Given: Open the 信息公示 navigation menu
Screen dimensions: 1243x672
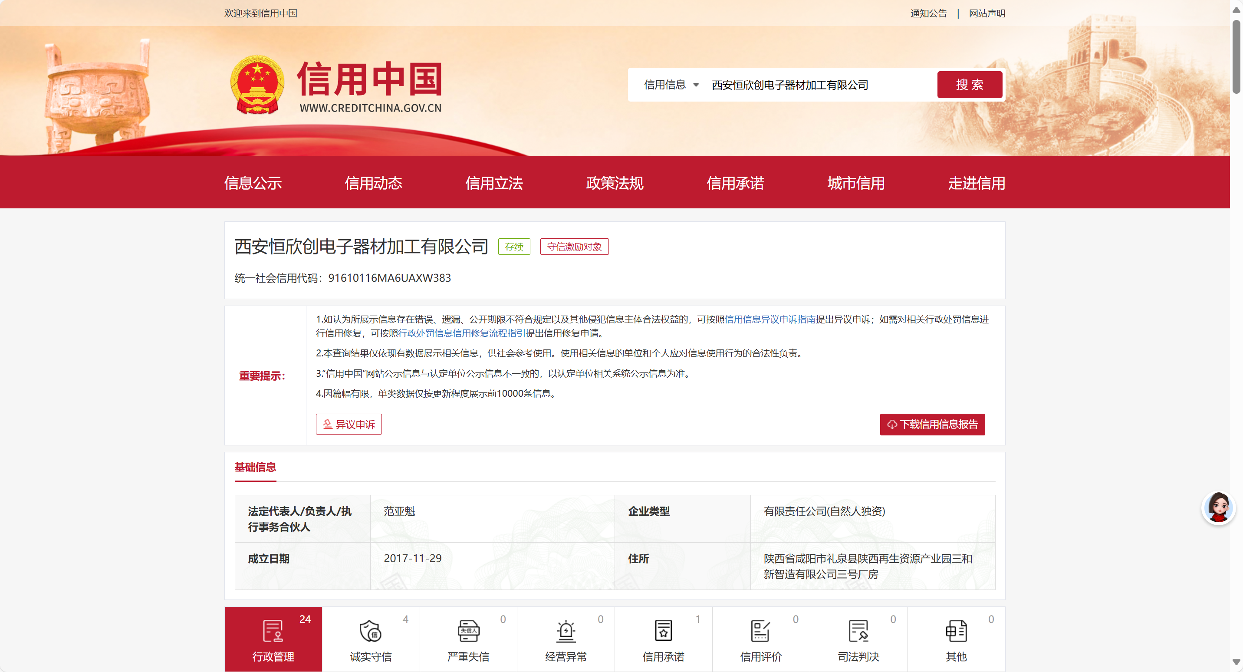Looking at the screenshot, I should (253, 183).
